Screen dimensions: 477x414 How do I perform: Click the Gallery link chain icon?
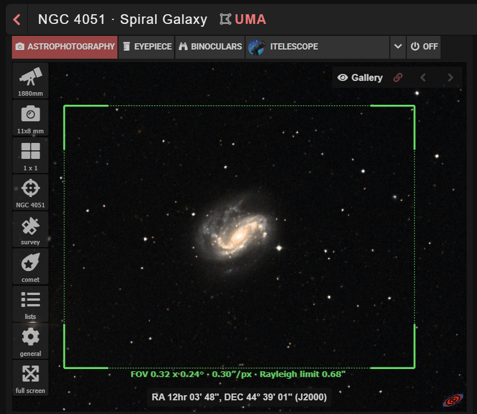398,78
